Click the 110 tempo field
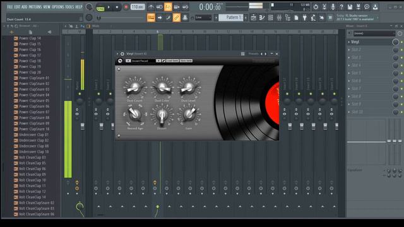404x227 pixels. [x=138, y=7]
